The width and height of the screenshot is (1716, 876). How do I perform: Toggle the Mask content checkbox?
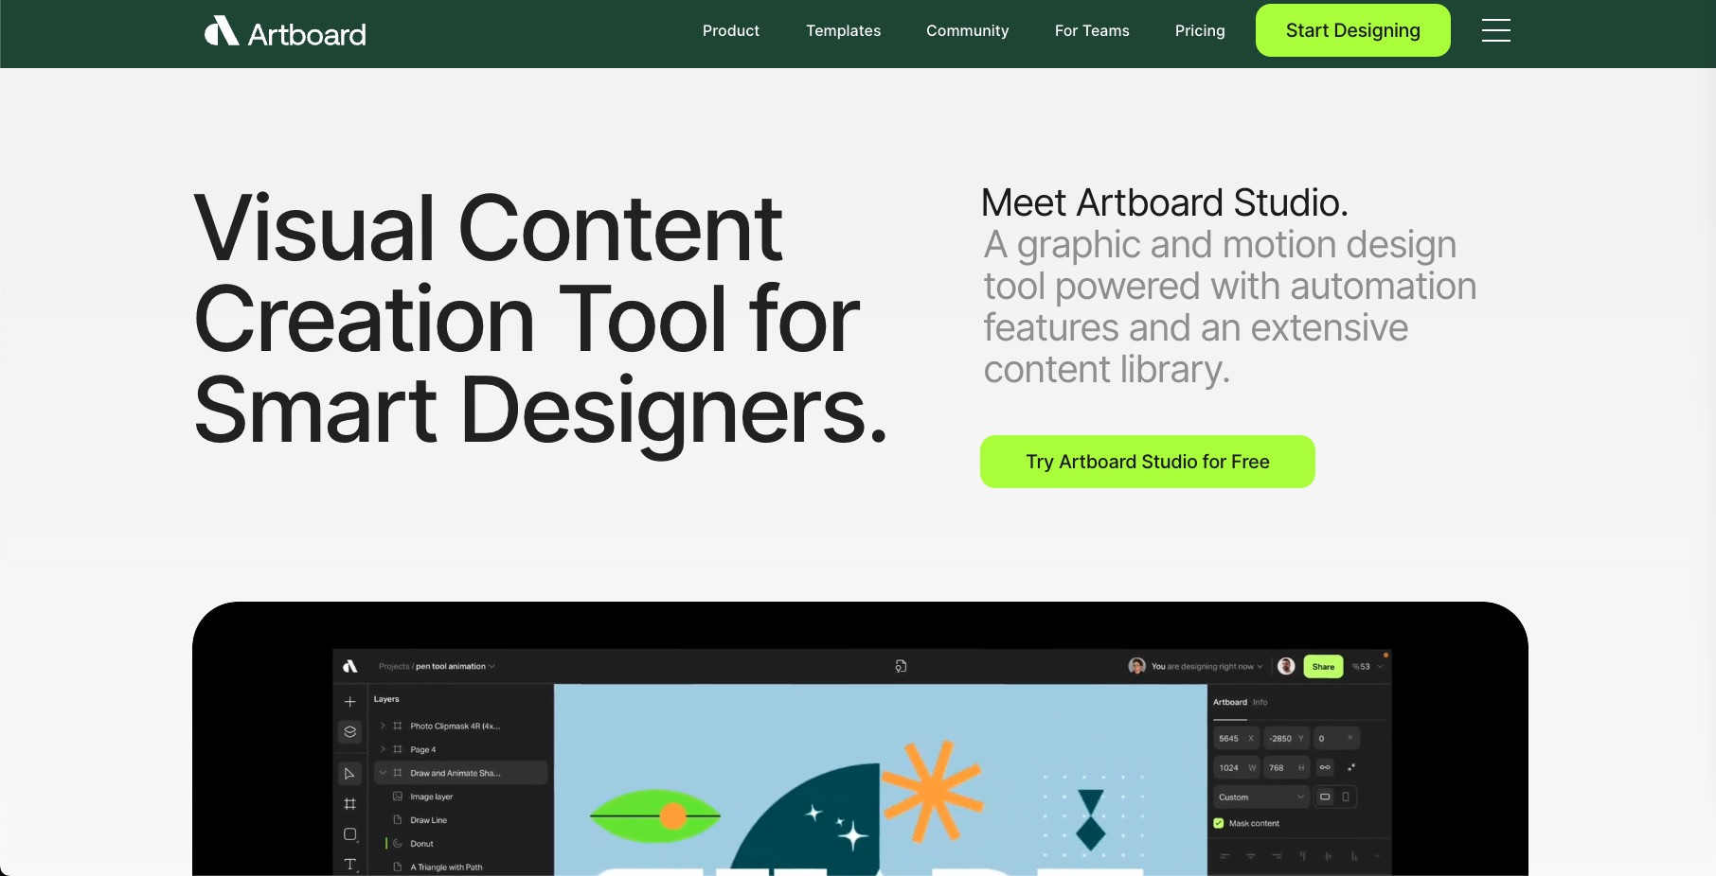(x=1219, y=823)
